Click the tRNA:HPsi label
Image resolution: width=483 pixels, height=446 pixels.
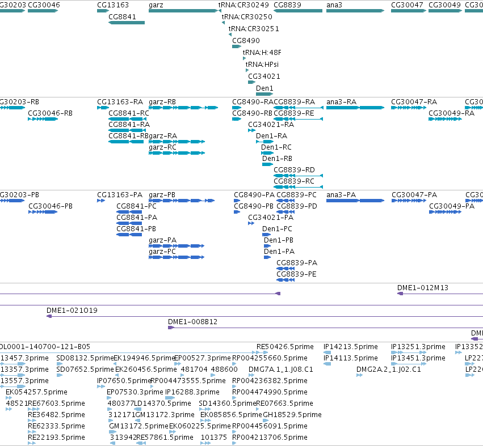coord(262,64)
